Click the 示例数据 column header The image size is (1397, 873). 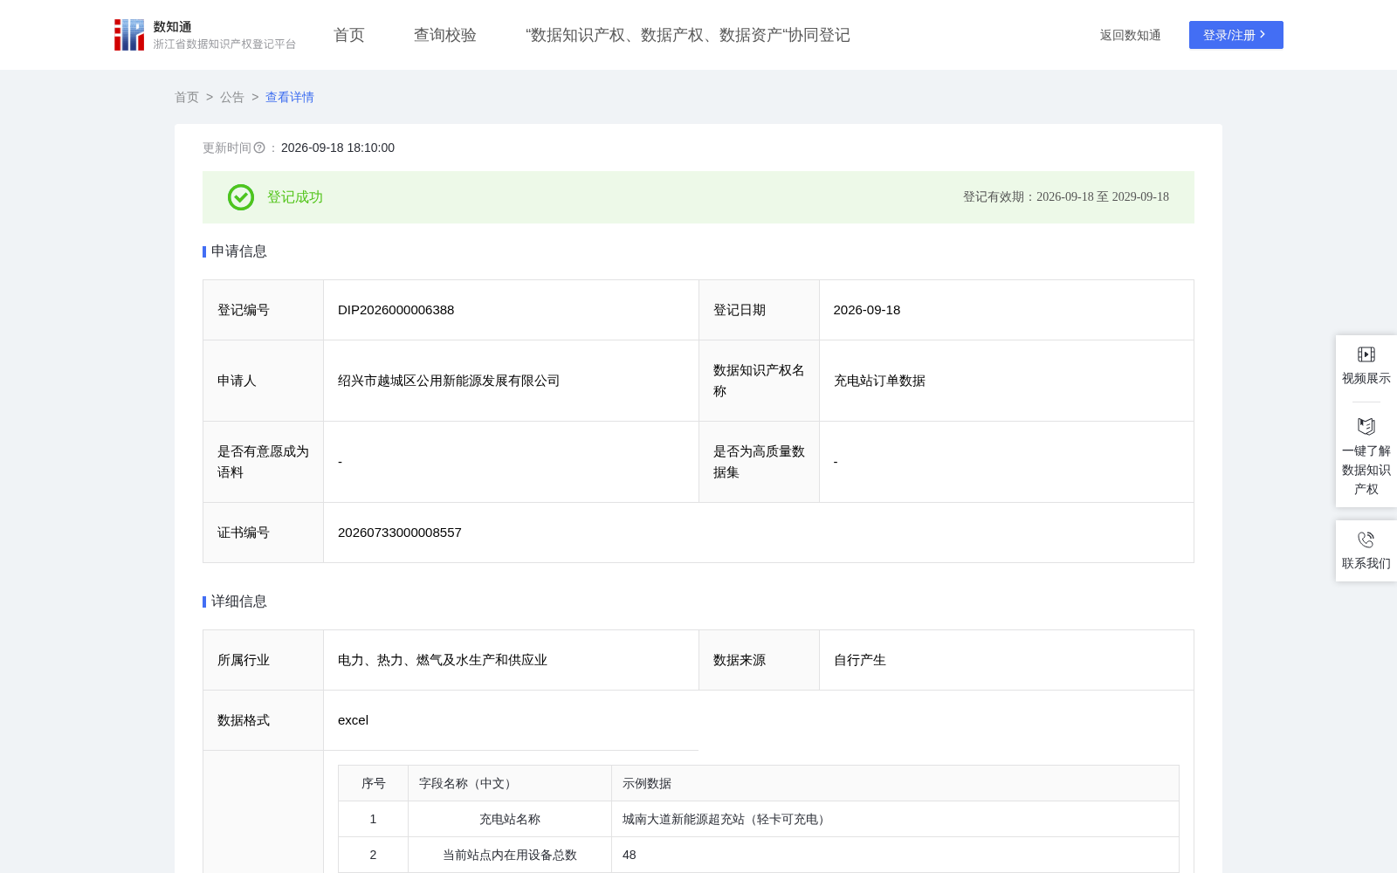point(896,783)
